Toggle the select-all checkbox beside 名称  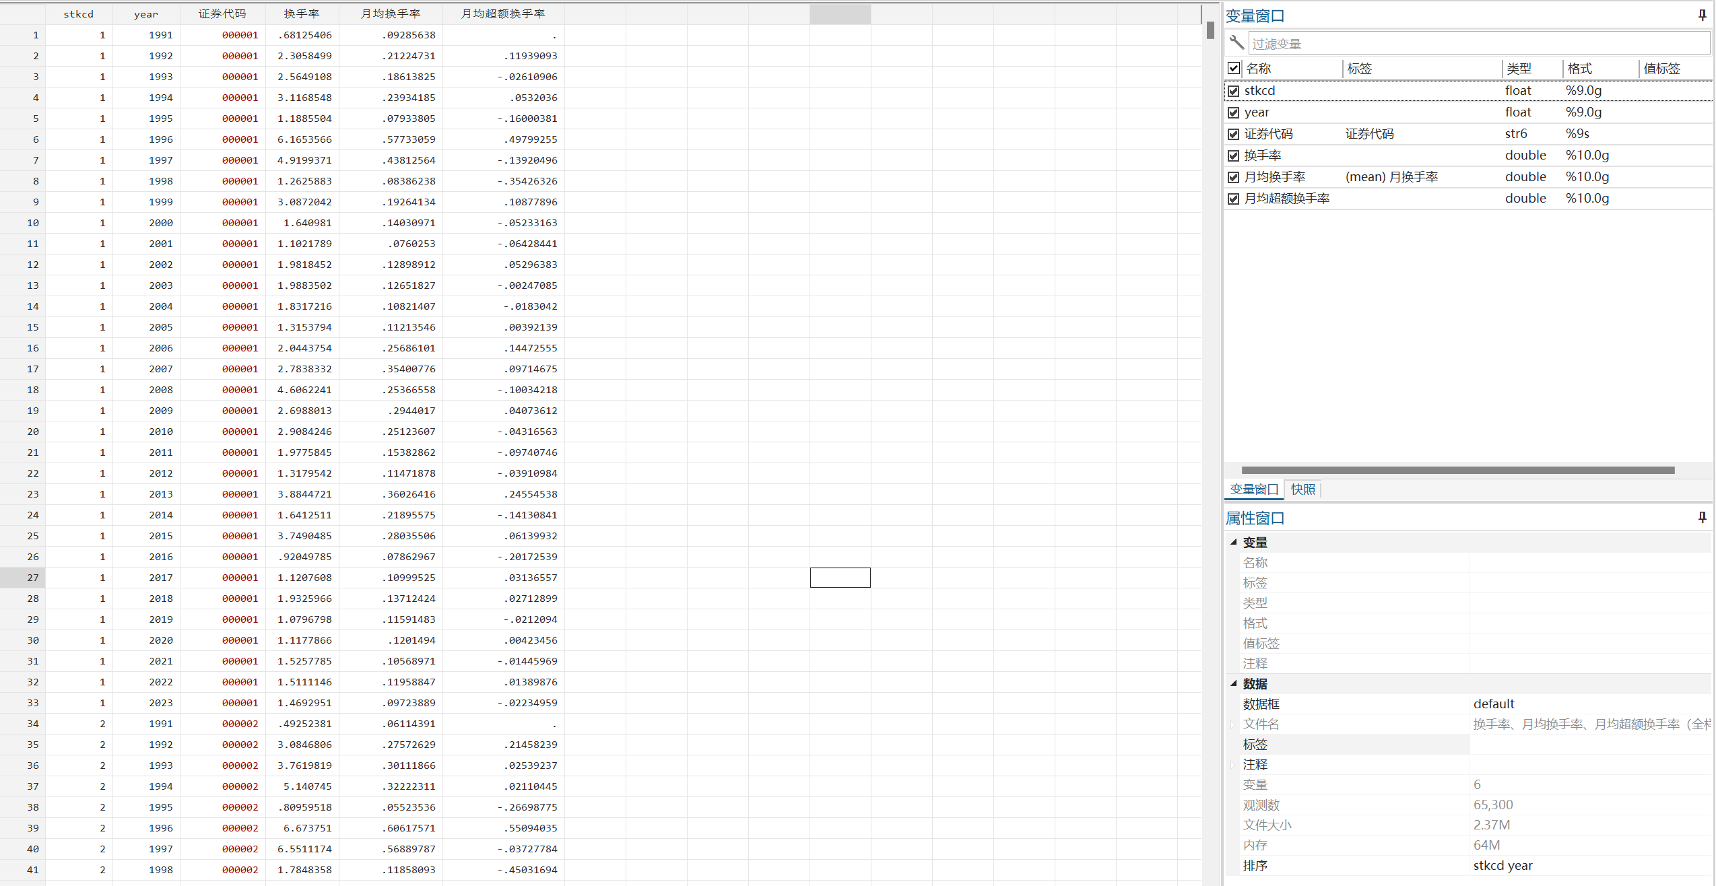click(x=1234, y=68)
